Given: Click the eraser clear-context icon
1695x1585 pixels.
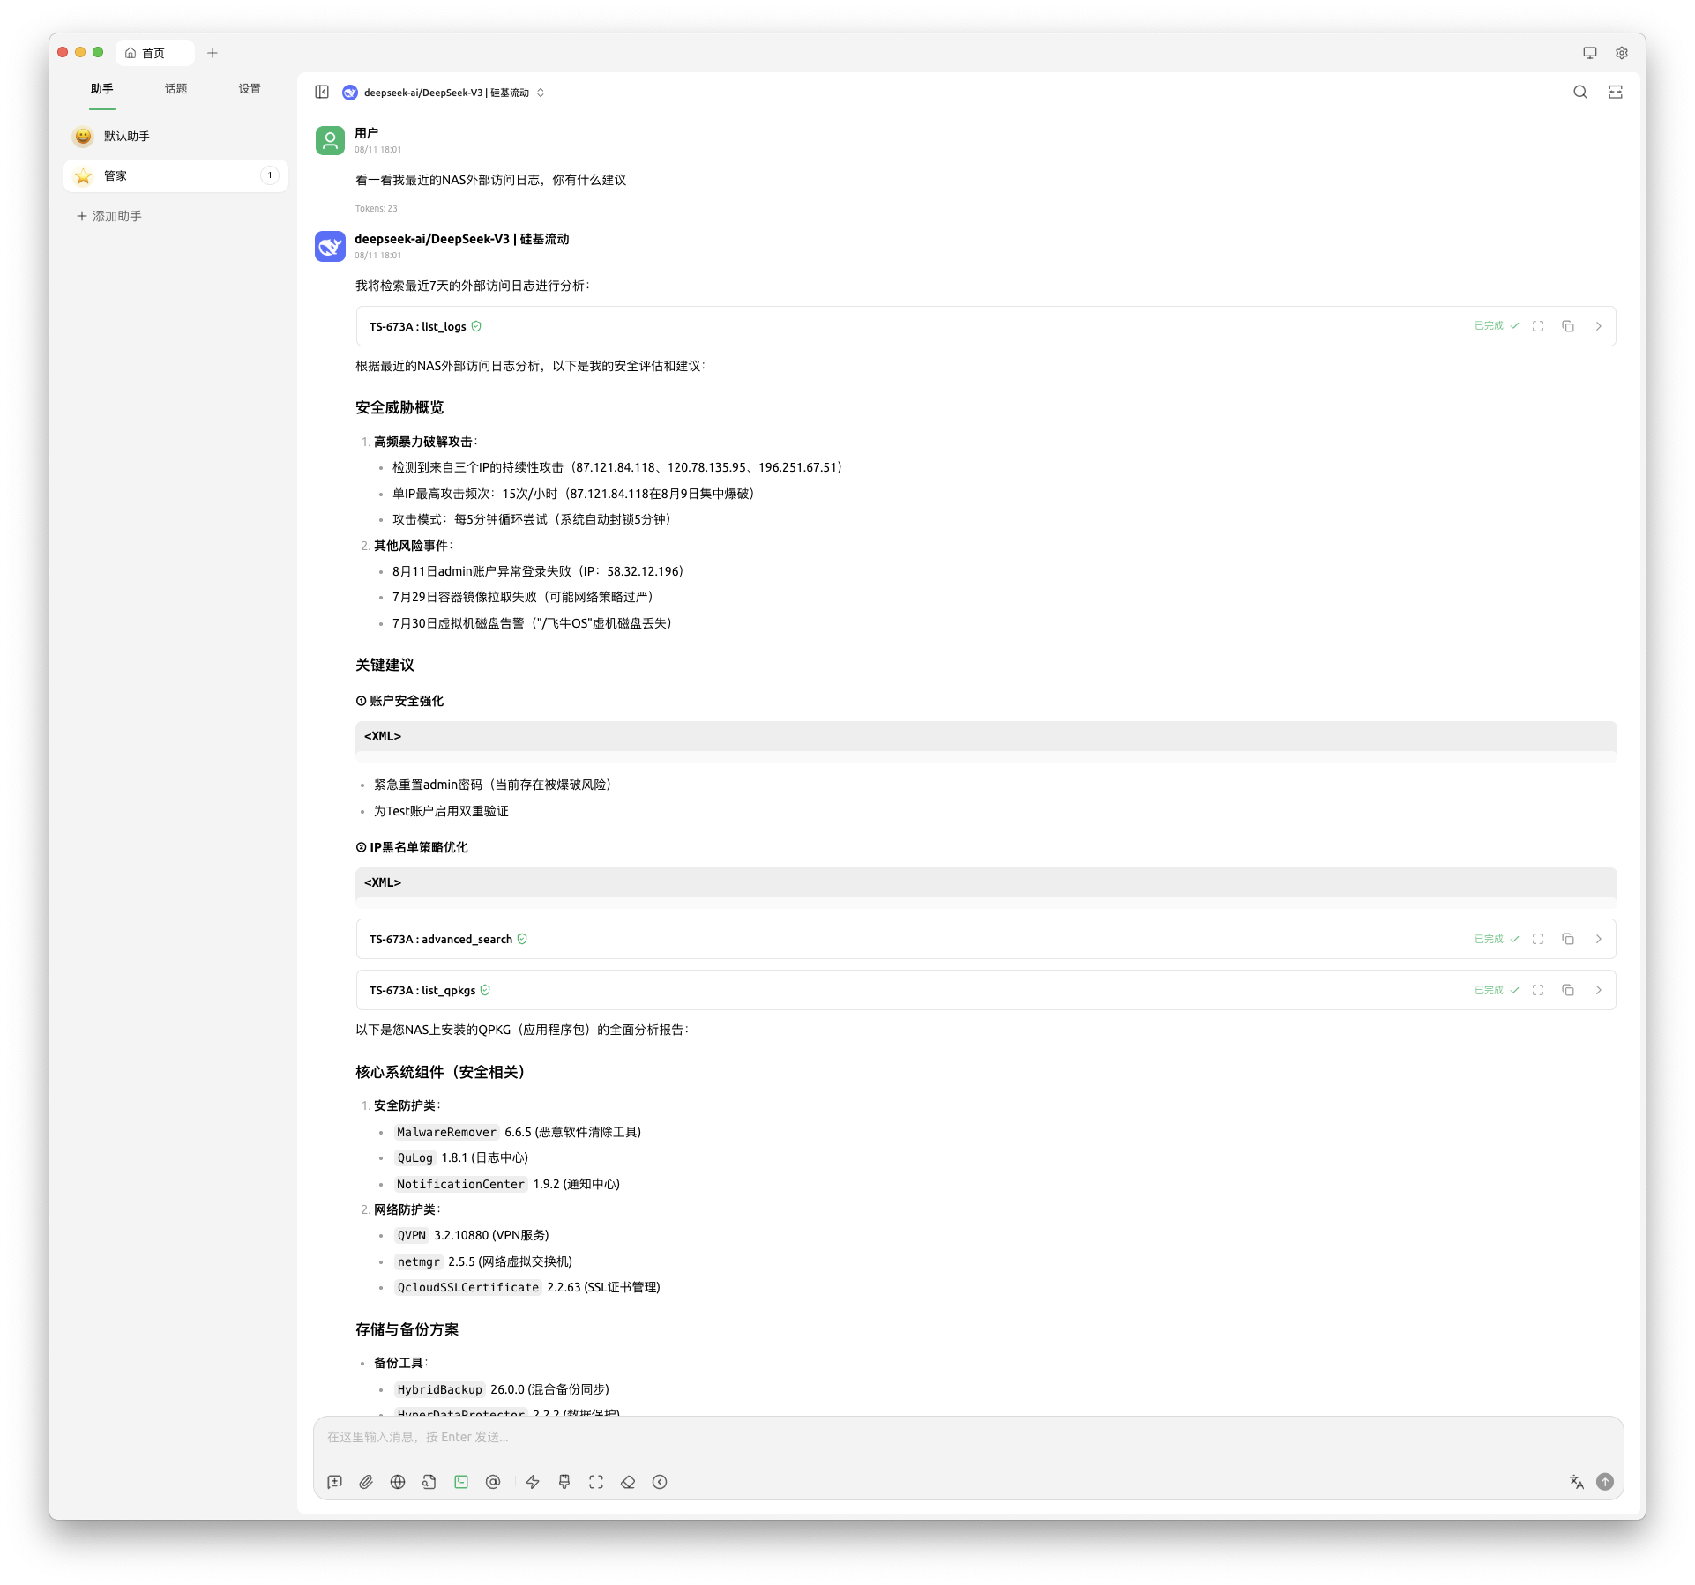Looking at the screenshot, I should coord(628,1482).
